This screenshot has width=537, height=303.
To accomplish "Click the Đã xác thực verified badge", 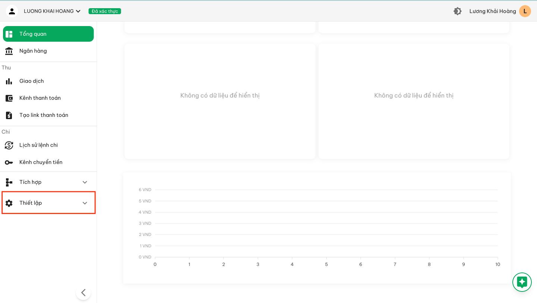I will 105,11.
